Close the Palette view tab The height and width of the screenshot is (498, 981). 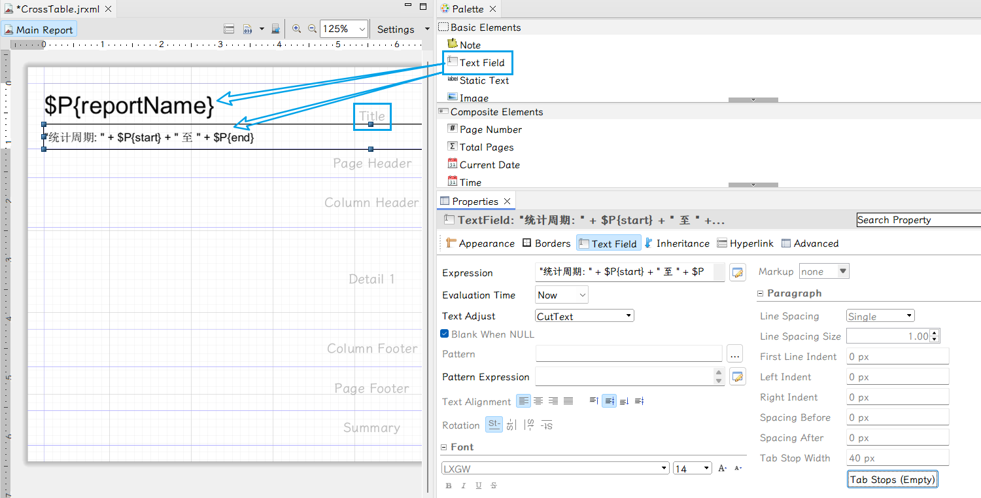493,9
